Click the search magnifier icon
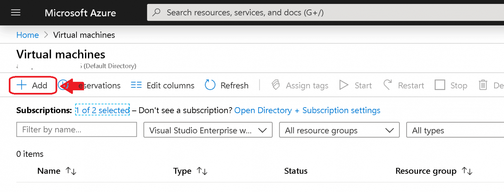Screen dimensions: 504x192 pos(157,12)
